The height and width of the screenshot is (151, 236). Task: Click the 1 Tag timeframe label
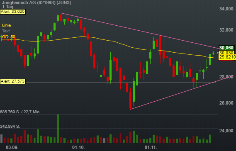pos(8,7)
